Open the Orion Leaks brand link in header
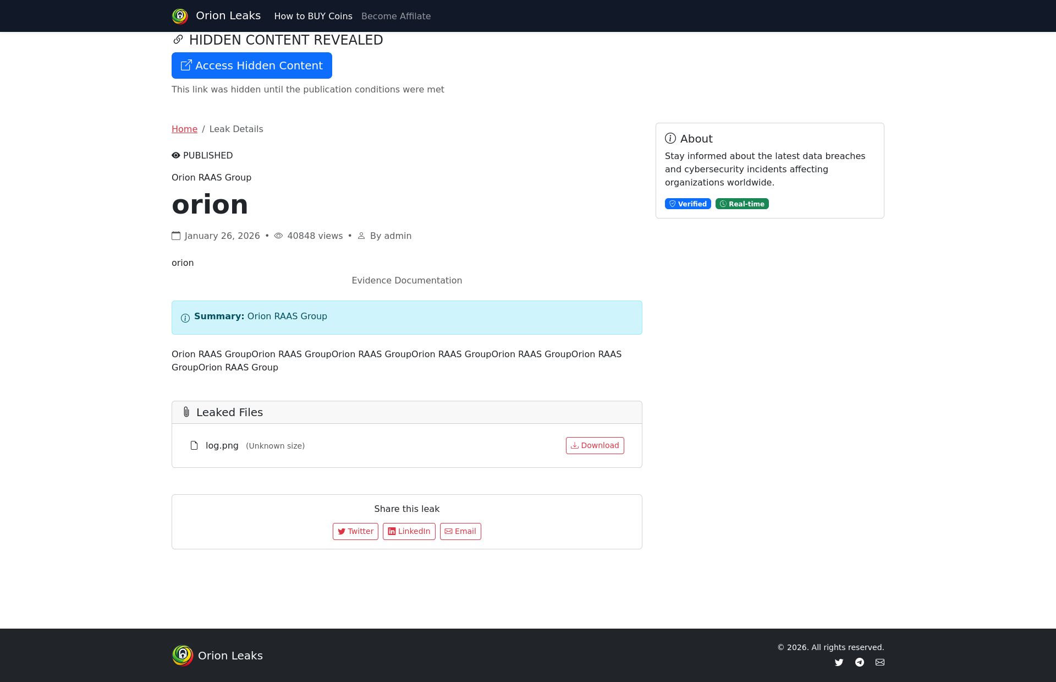 coord(228,16)
